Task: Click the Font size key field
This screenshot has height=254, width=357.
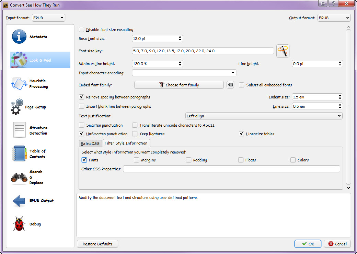Action: [203, 51]
